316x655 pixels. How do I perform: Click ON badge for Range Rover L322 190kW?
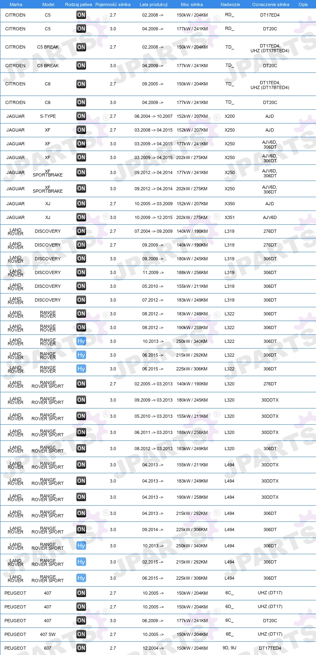click(81, 327)
